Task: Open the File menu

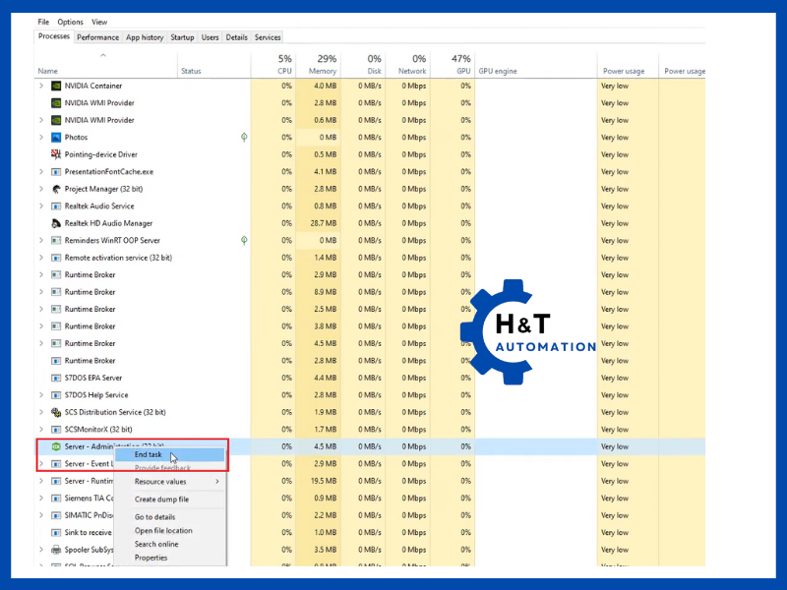Action: click(x=43, y=22)
